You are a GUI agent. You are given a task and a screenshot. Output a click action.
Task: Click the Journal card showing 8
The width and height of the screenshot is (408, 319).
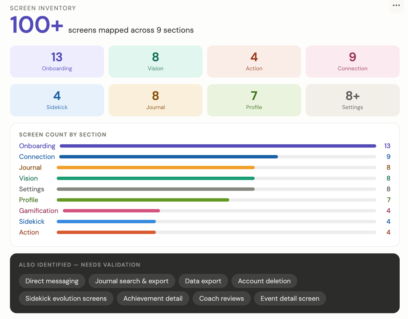click(155, 100)
